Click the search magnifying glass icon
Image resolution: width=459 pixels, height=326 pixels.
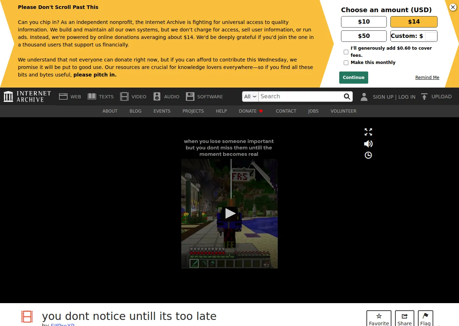[x=347, y=97]
